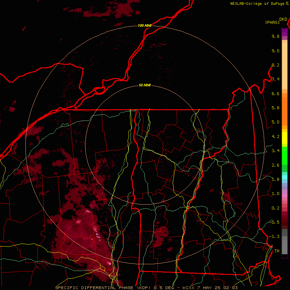Click the 6.6 scale label
This screenshot has height=290, width=290.
(x=275, y=93)
